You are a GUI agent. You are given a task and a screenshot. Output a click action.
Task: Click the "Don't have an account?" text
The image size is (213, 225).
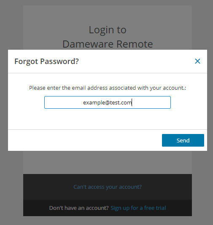point(79,208)
